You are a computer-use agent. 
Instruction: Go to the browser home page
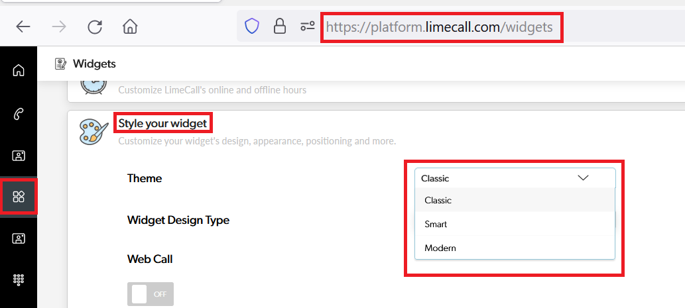pos(130,26)
